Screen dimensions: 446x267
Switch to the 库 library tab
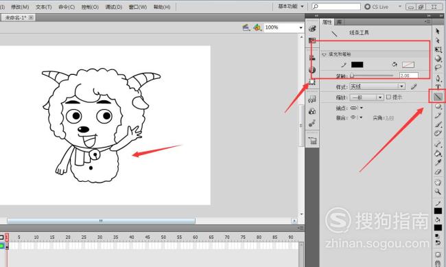point(339,22)
